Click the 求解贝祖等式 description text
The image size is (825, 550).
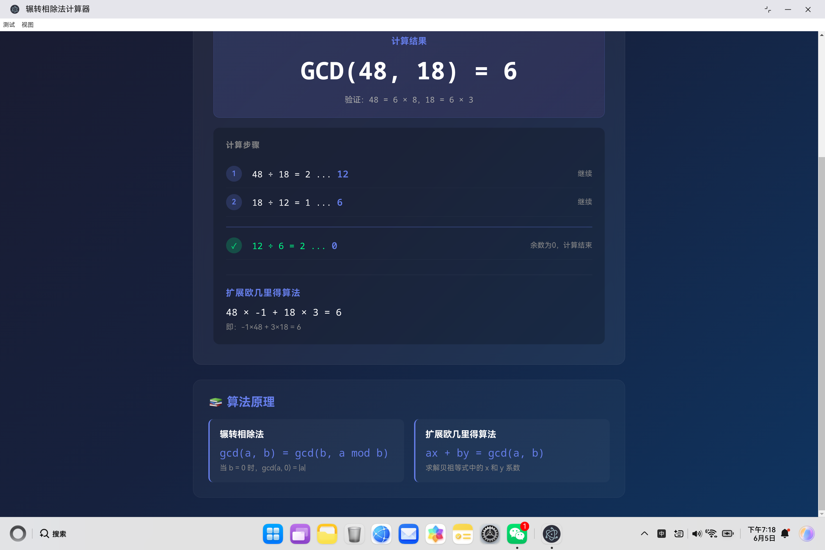pos(473,467)
